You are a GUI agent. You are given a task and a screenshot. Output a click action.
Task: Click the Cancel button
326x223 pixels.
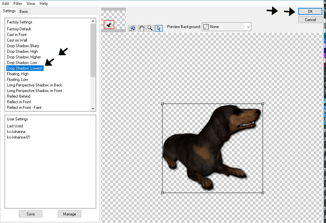tap(310, 20)
